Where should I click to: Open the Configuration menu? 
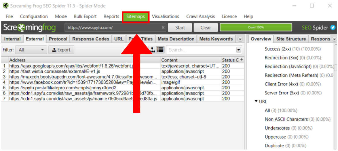34,17
